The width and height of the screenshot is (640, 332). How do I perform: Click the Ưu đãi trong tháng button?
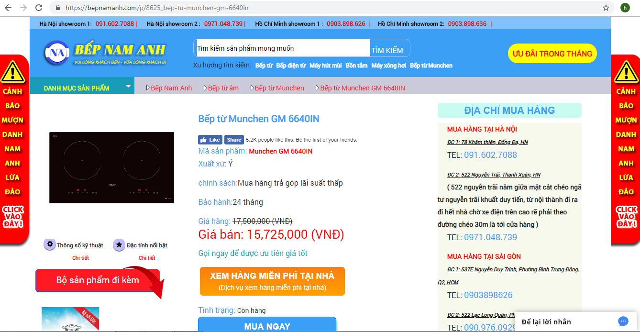pyautogui.click(x=552, y=54)
